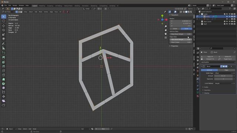Toggle X-ray display in viewport header
The image size is (237, 133).
click(181, 12)
